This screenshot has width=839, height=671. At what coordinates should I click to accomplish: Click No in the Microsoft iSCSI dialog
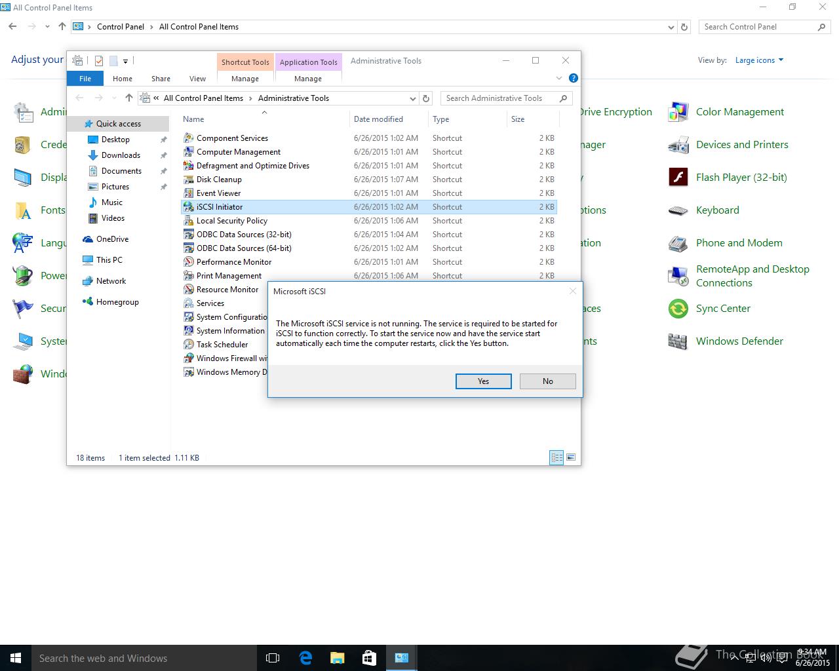(x=547, y=381)
